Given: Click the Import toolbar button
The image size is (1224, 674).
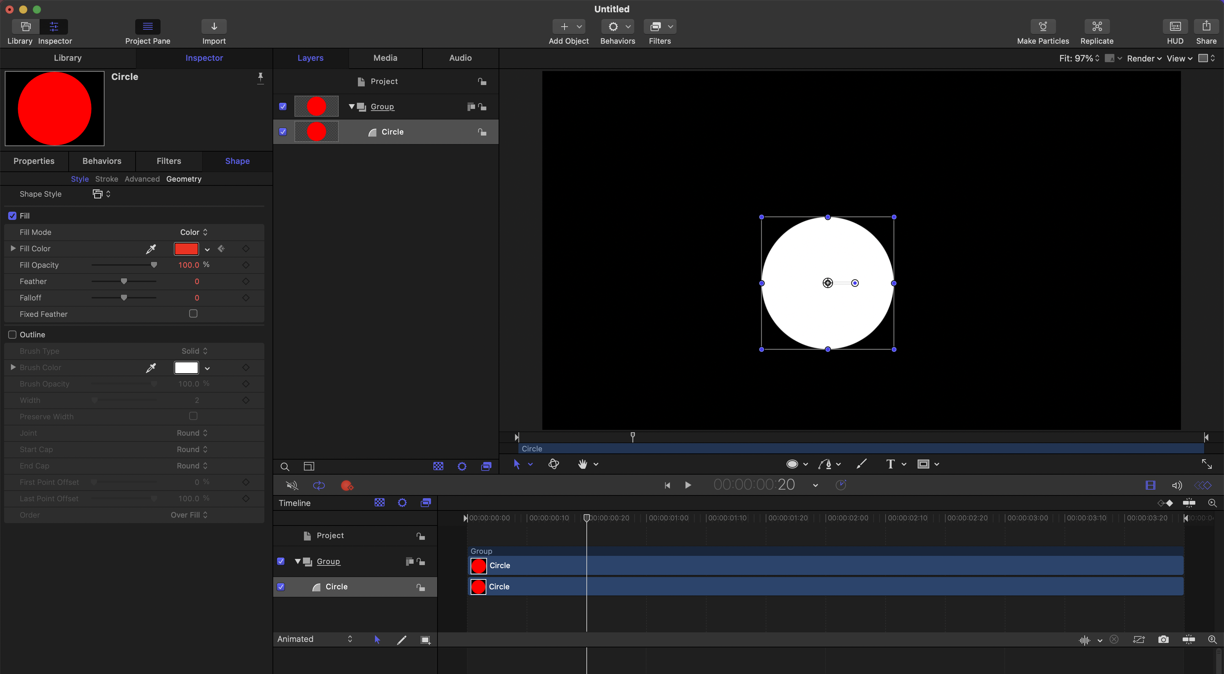Looking at the screenshot, I should (214, 27).
